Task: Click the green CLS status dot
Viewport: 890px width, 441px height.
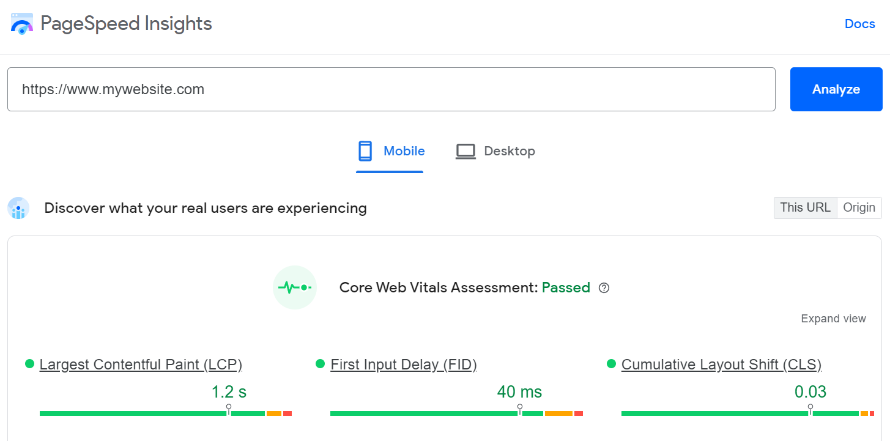Action: pos(610,364)
